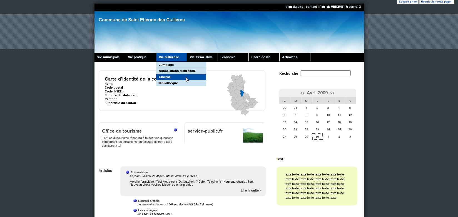Viewport: 458px width, 217px height.
Task: Click the blue bullet icon beside Formulaire
Action: [128, 172]
